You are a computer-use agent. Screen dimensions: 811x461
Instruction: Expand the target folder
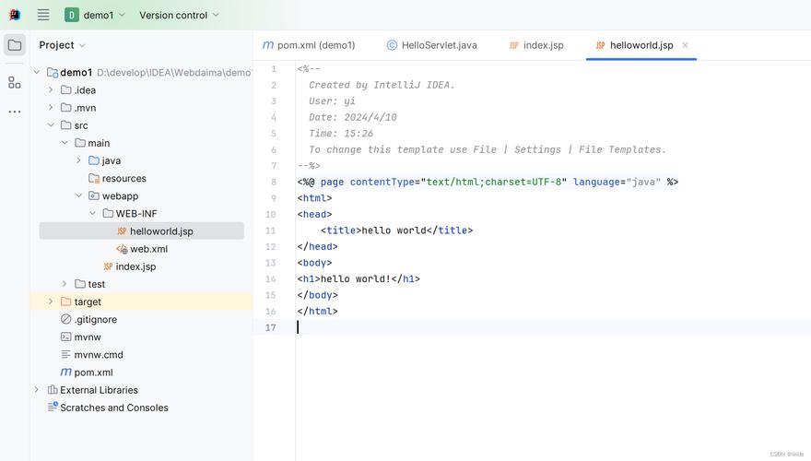pyautogui.click(x=51, y=301)
